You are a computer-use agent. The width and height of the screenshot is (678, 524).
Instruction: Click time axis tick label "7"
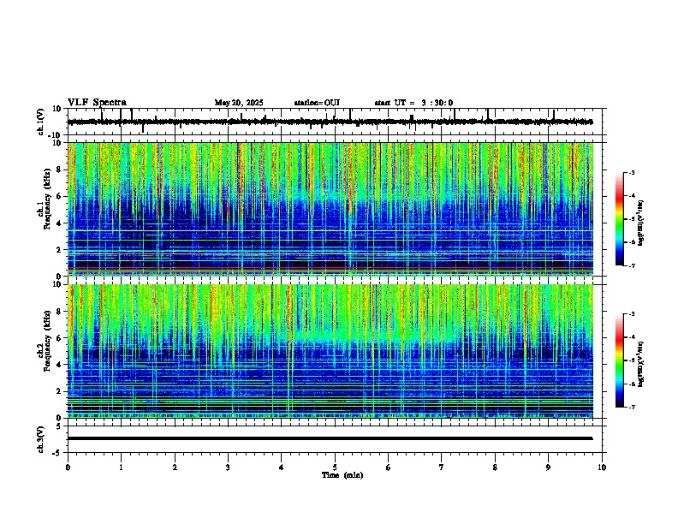click(442, 467)
